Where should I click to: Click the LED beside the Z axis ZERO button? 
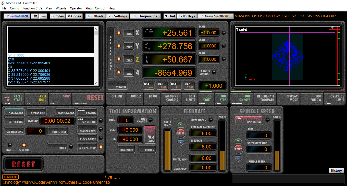tap(119, 59)
